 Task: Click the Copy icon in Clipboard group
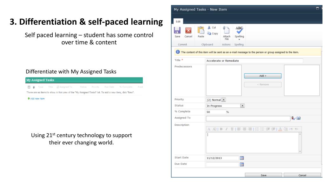[x=209, y=33]
